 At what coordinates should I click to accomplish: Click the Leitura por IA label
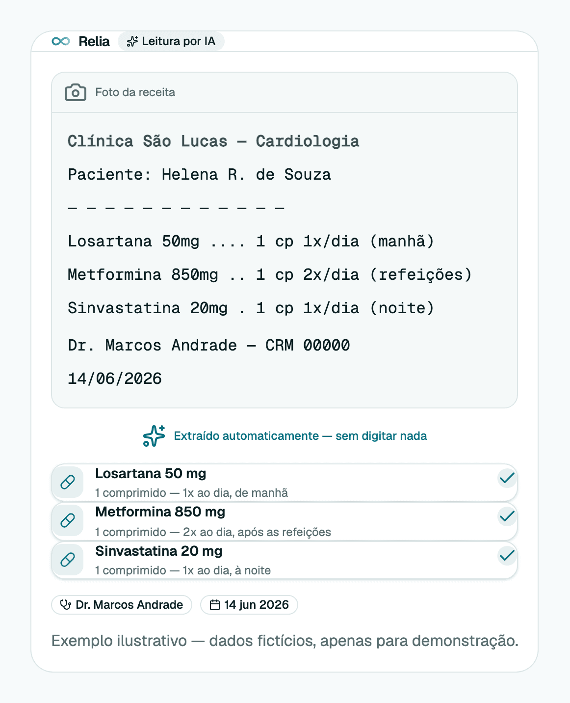click(x=179, y=41)
